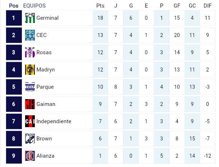219x167 pixels.
Task: Click the EQUIPOS column header
Action: click(34, 6)
